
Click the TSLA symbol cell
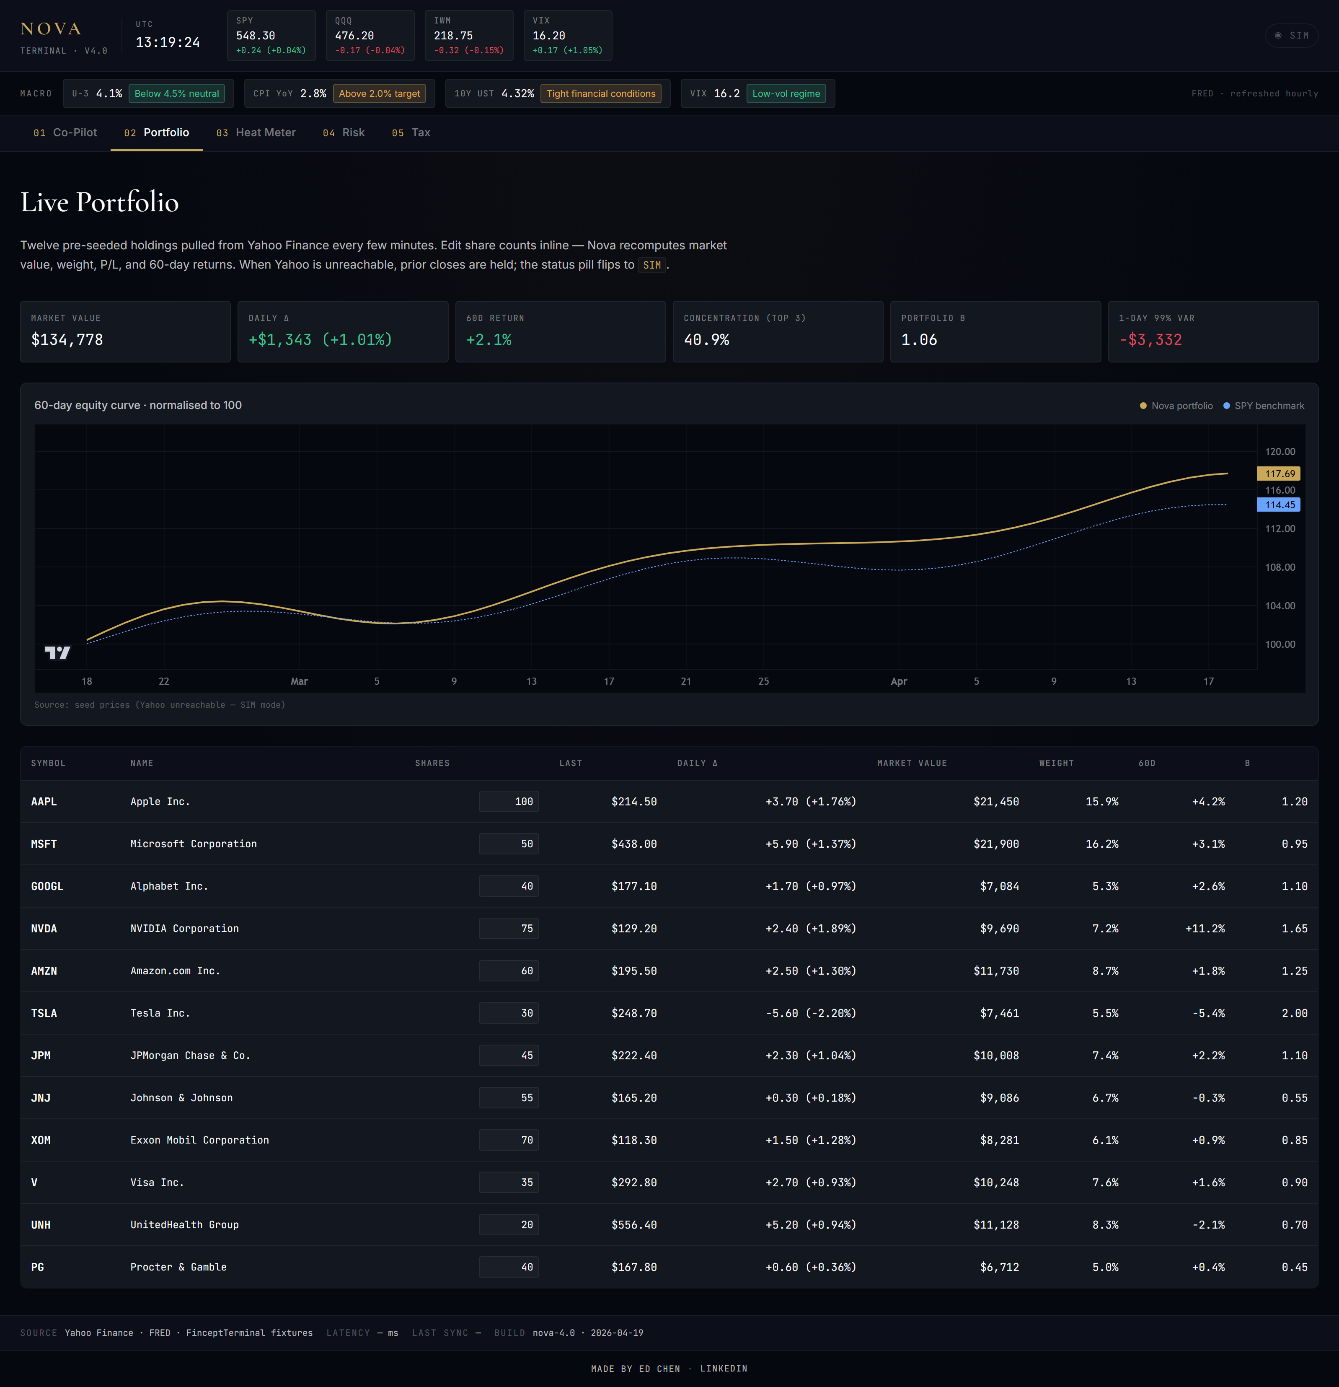pyautogui.click(x=44, y=1013)
